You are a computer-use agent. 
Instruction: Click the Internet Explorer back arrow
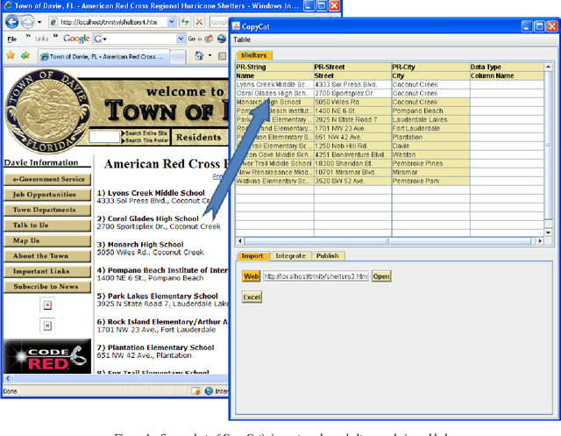point(11,22)
